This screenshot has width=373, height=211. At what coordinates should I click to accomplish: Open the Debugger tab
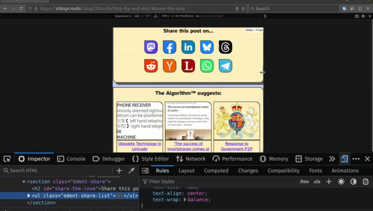109,159
